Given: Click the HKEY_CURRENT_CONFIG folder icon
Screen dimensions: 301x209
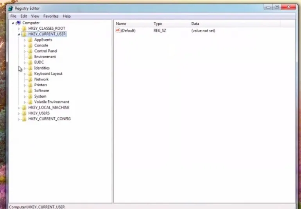Looking at the screenshot, I should [24, 119].
